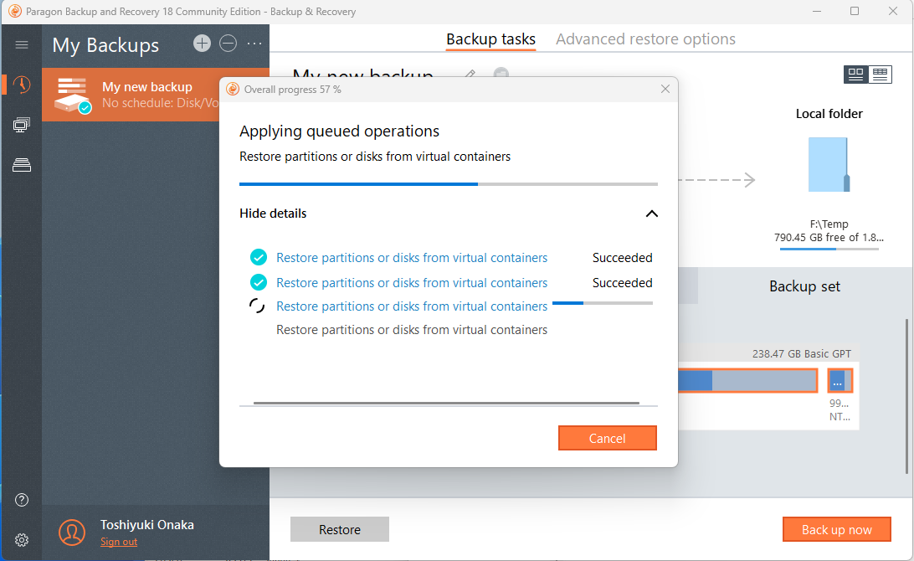Image resolution: width=914 pixels, height=561 pixels.
Task: Click the free space usage bar under F:\Temp
Action: tap(829, 249)
